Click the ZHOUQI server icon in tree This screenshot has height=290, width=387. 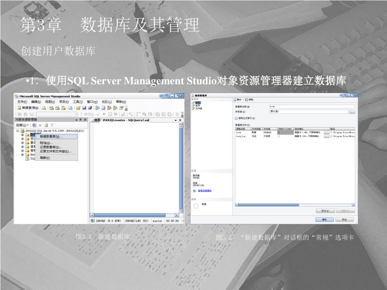22,131
